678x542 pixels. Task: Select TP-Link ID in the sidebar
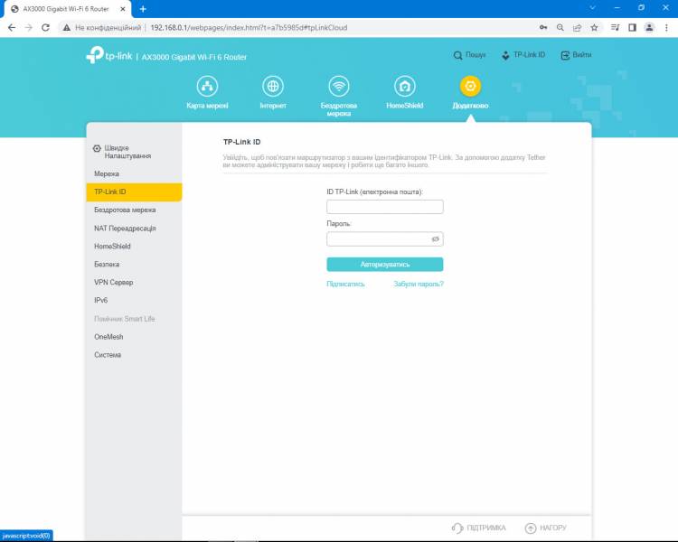(x=134, y=192)
